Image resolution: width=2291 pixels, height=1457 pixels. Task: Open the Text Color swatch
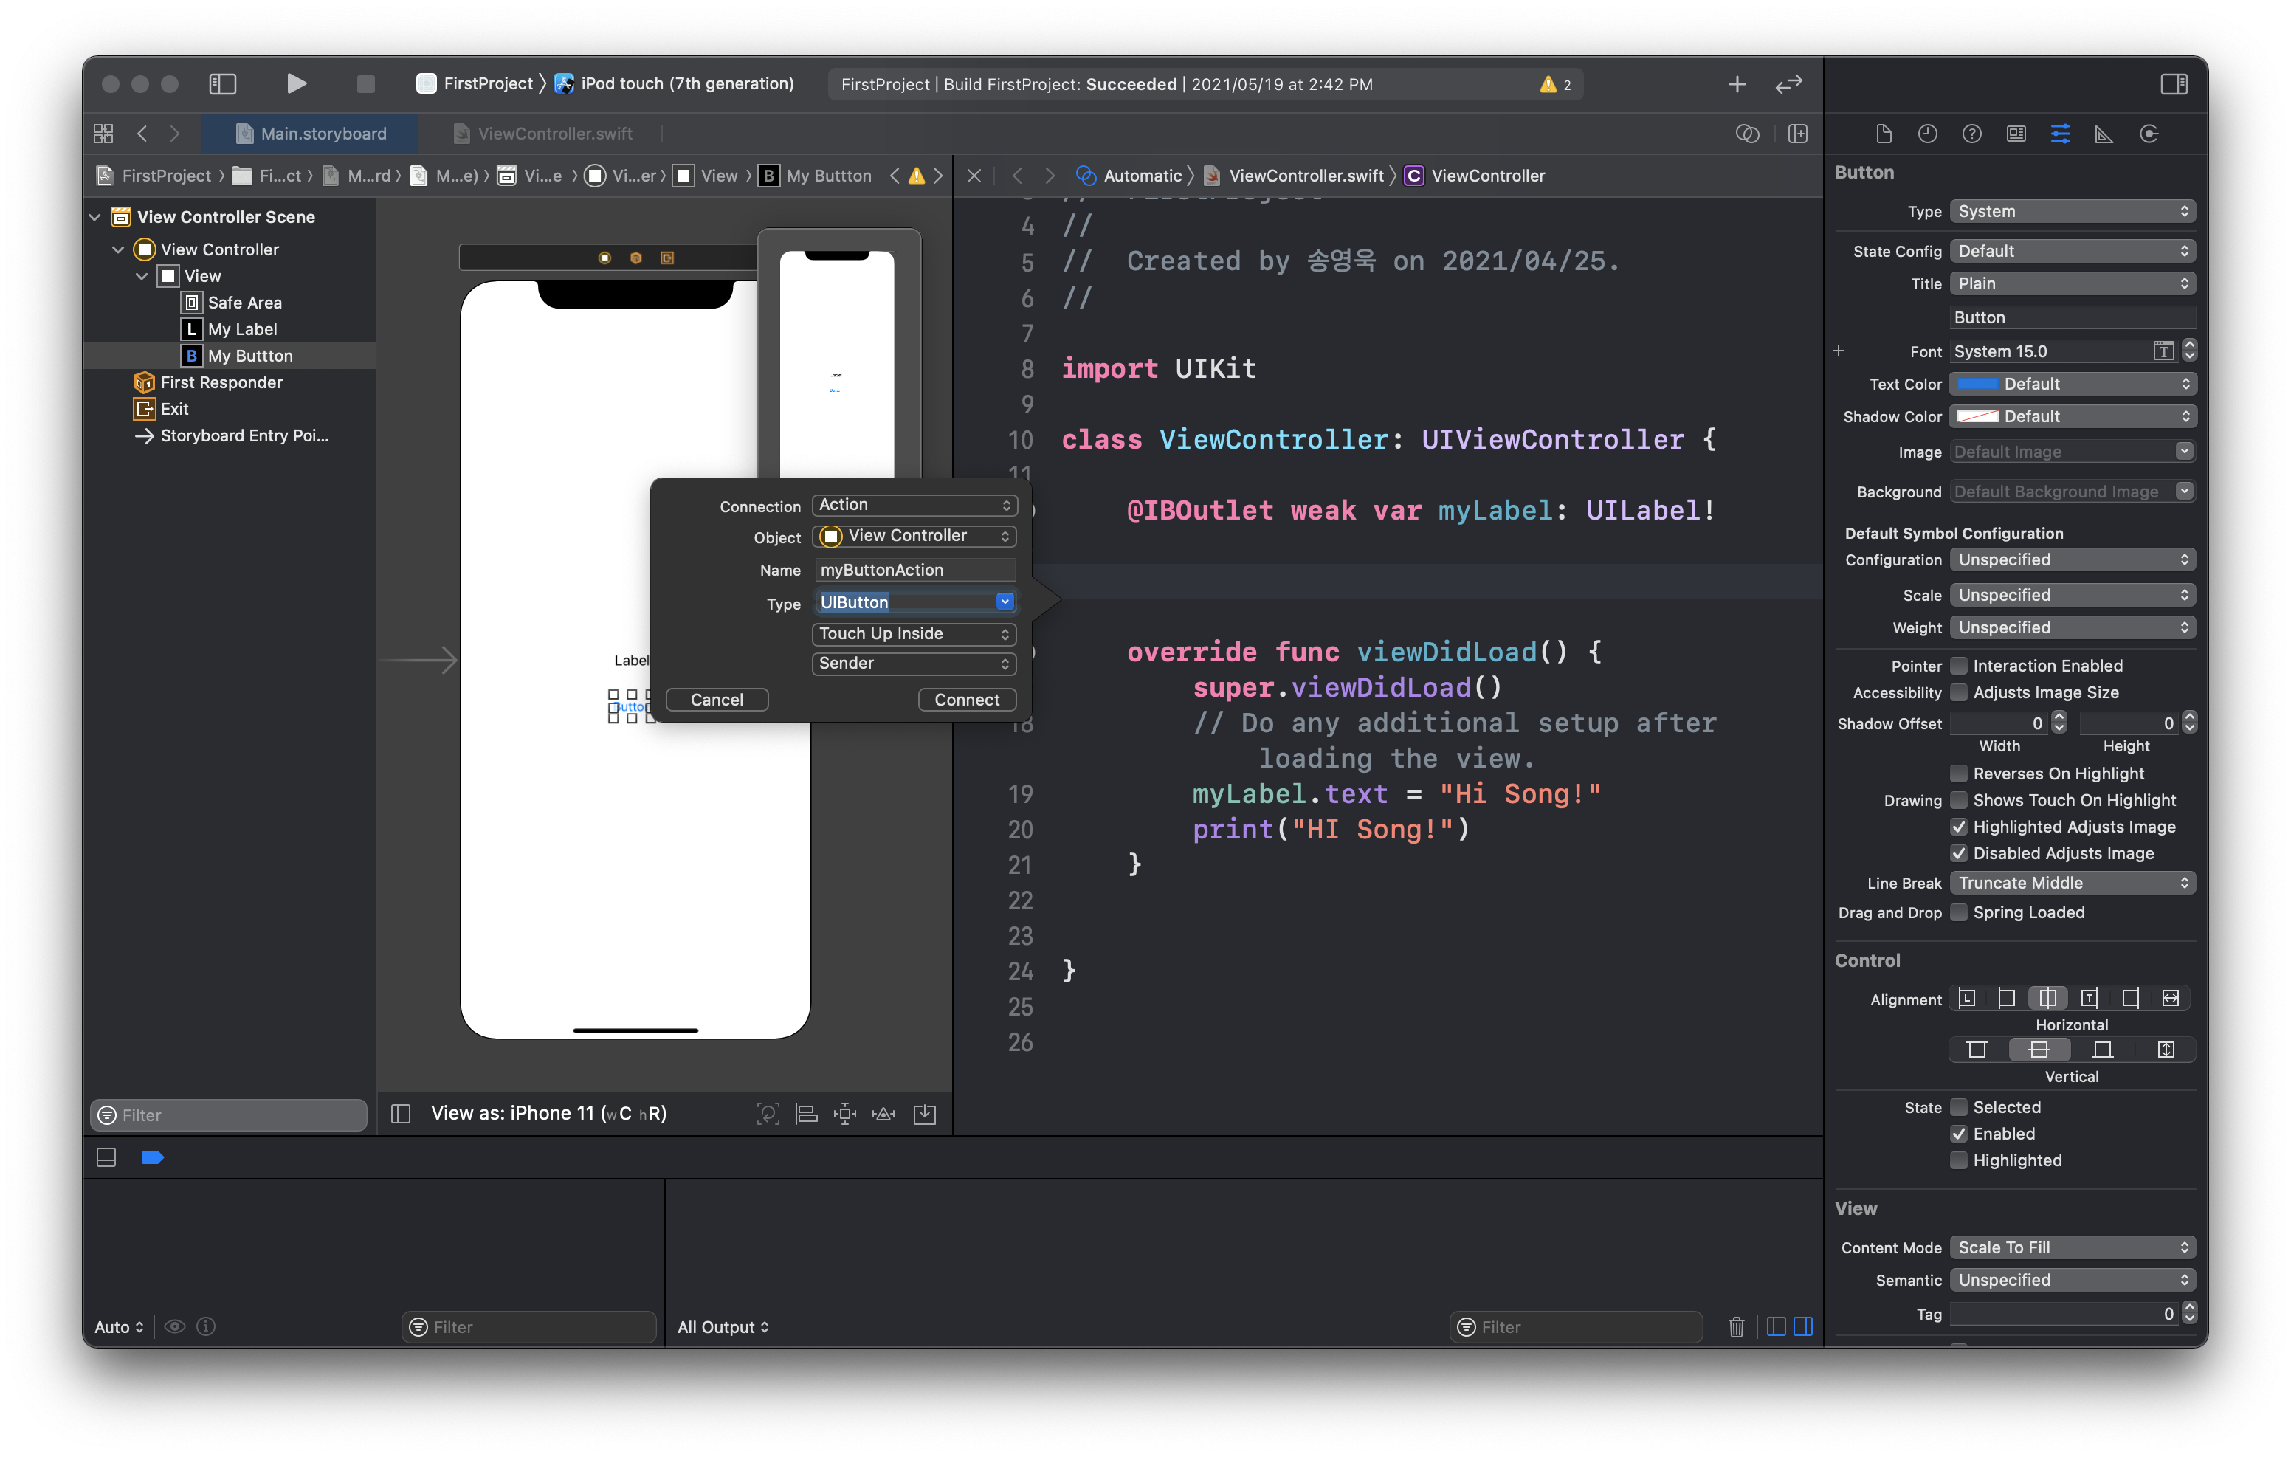tap(1978, 384)
